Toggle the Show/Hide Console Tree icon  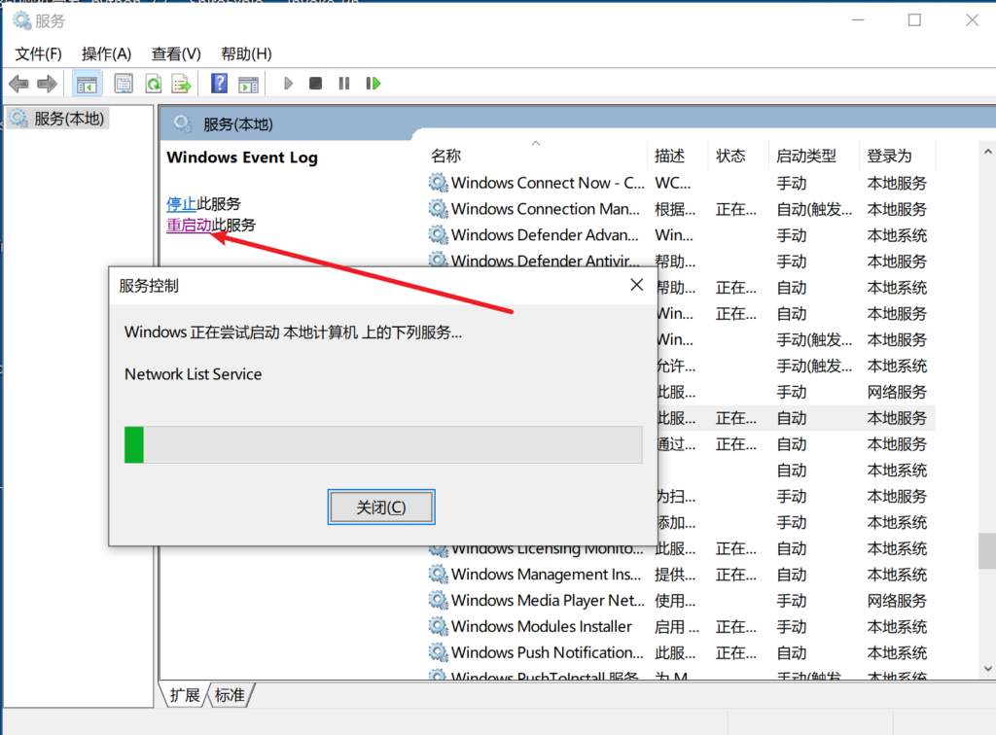point(87,84)
